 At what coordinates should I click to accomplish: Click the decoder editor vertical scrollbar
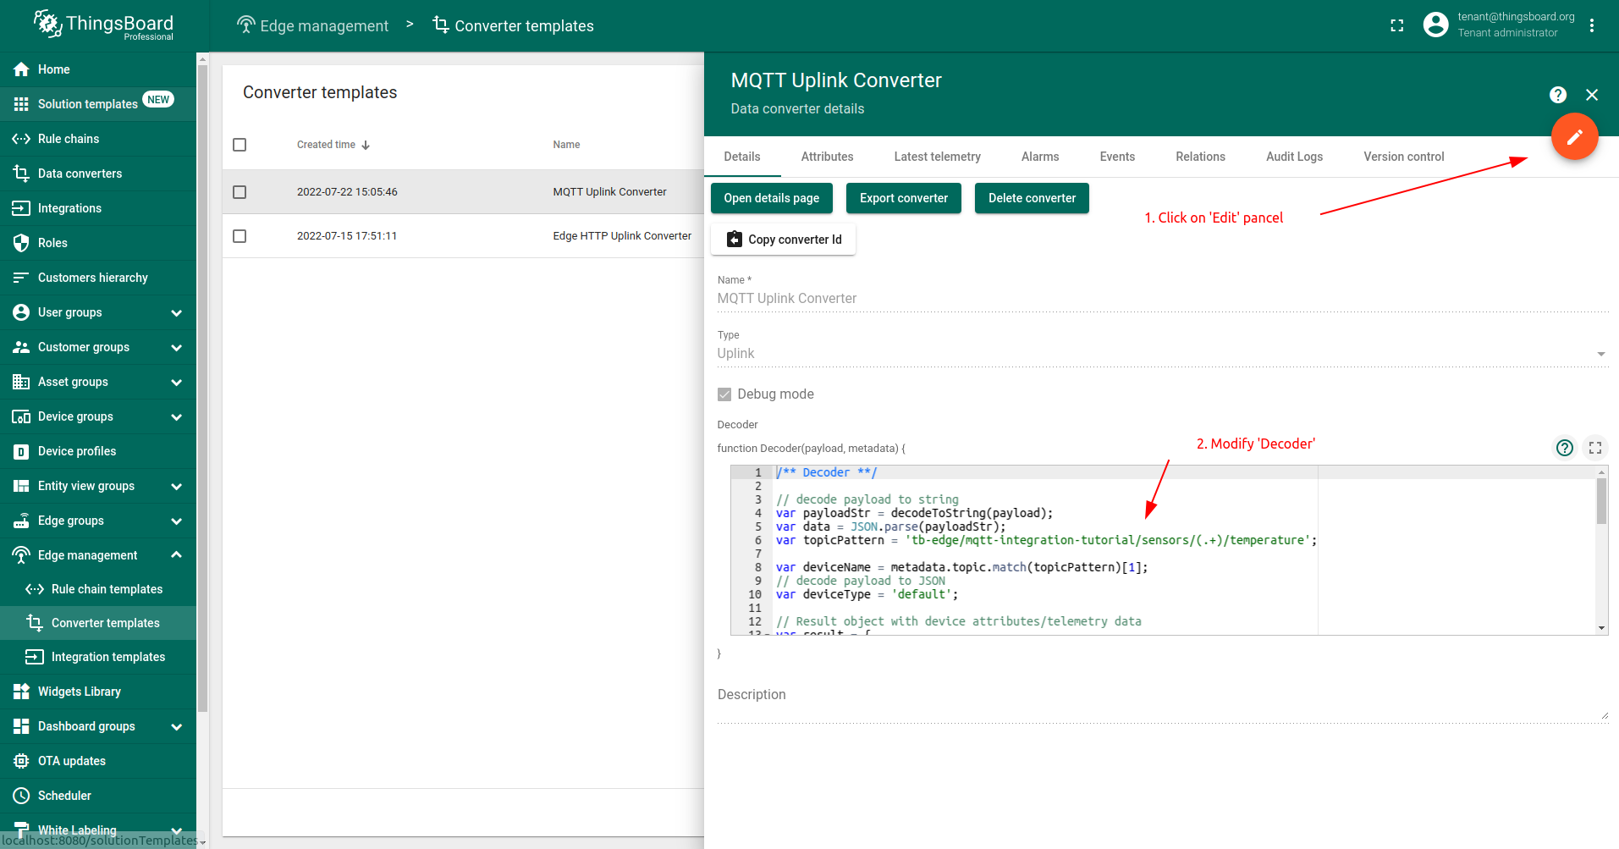click(1601, 501)
